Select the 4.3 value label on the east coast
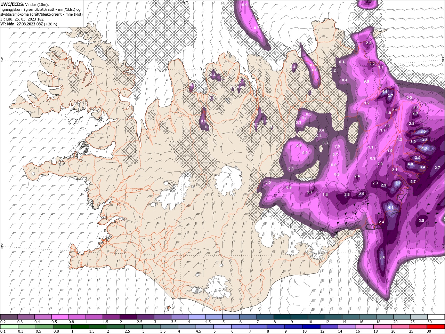This screenshot has height=334, width=445. tap(424, 148)
